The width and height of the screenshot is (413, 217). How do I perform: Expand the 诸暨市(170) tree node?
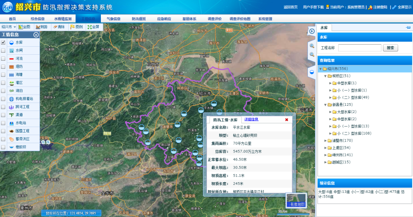coord(326,141)
